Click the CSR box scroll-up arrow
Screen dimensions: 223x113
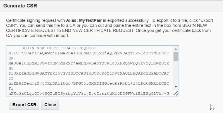click(x=176, y=49)
